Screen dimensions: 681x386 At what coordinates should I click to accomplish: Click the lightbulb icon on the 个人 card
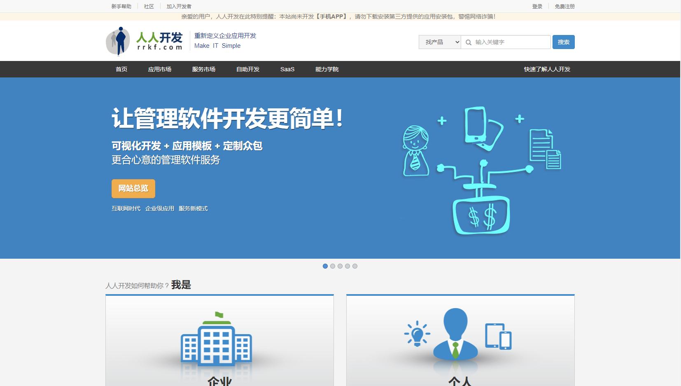(417, 334)
